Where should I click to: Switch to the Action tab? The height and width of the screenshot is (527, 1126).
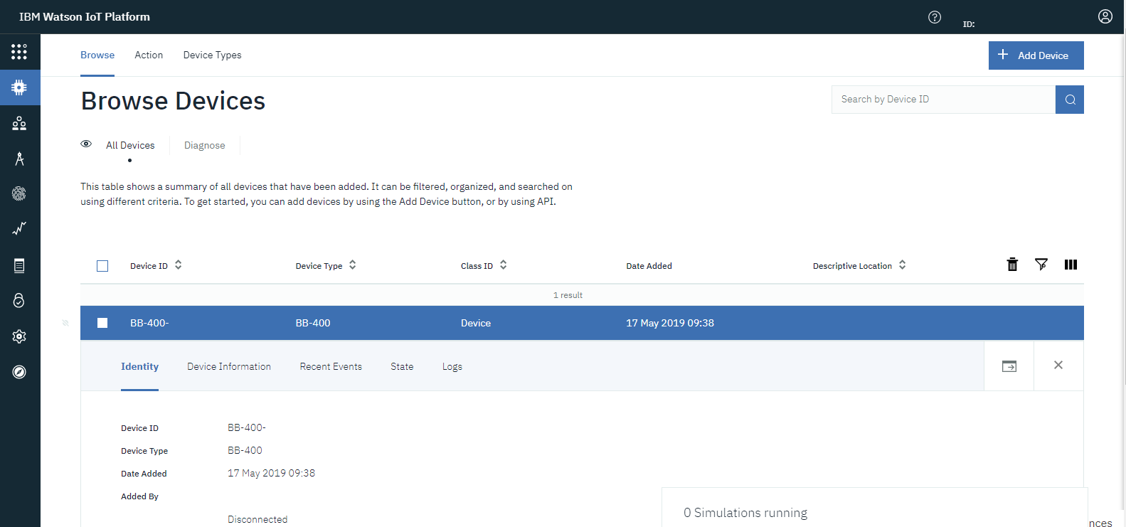tap(149, 55)
